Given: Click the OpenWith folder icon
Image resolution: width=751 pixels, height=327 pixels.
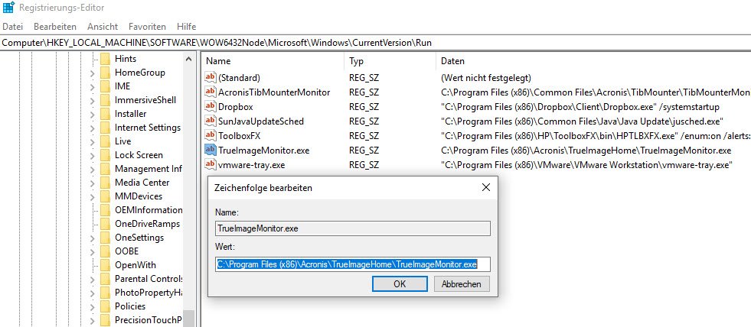Looking at the screenshot, I should [x=106, y=265].
